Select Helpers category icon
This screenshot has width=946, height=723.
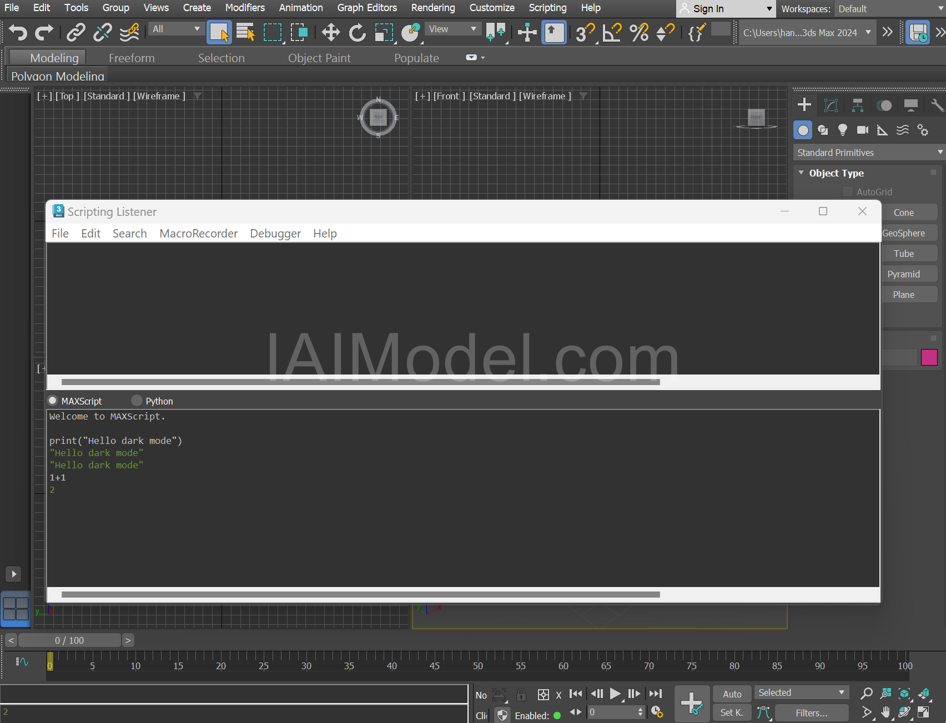pyautogui.click(x=883, y=130)
